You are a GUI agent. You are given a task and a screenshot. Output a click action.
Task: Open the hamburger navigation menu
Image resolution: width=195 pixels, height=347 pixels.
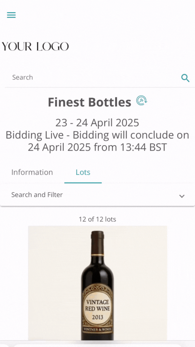click(x=11, y=15)
